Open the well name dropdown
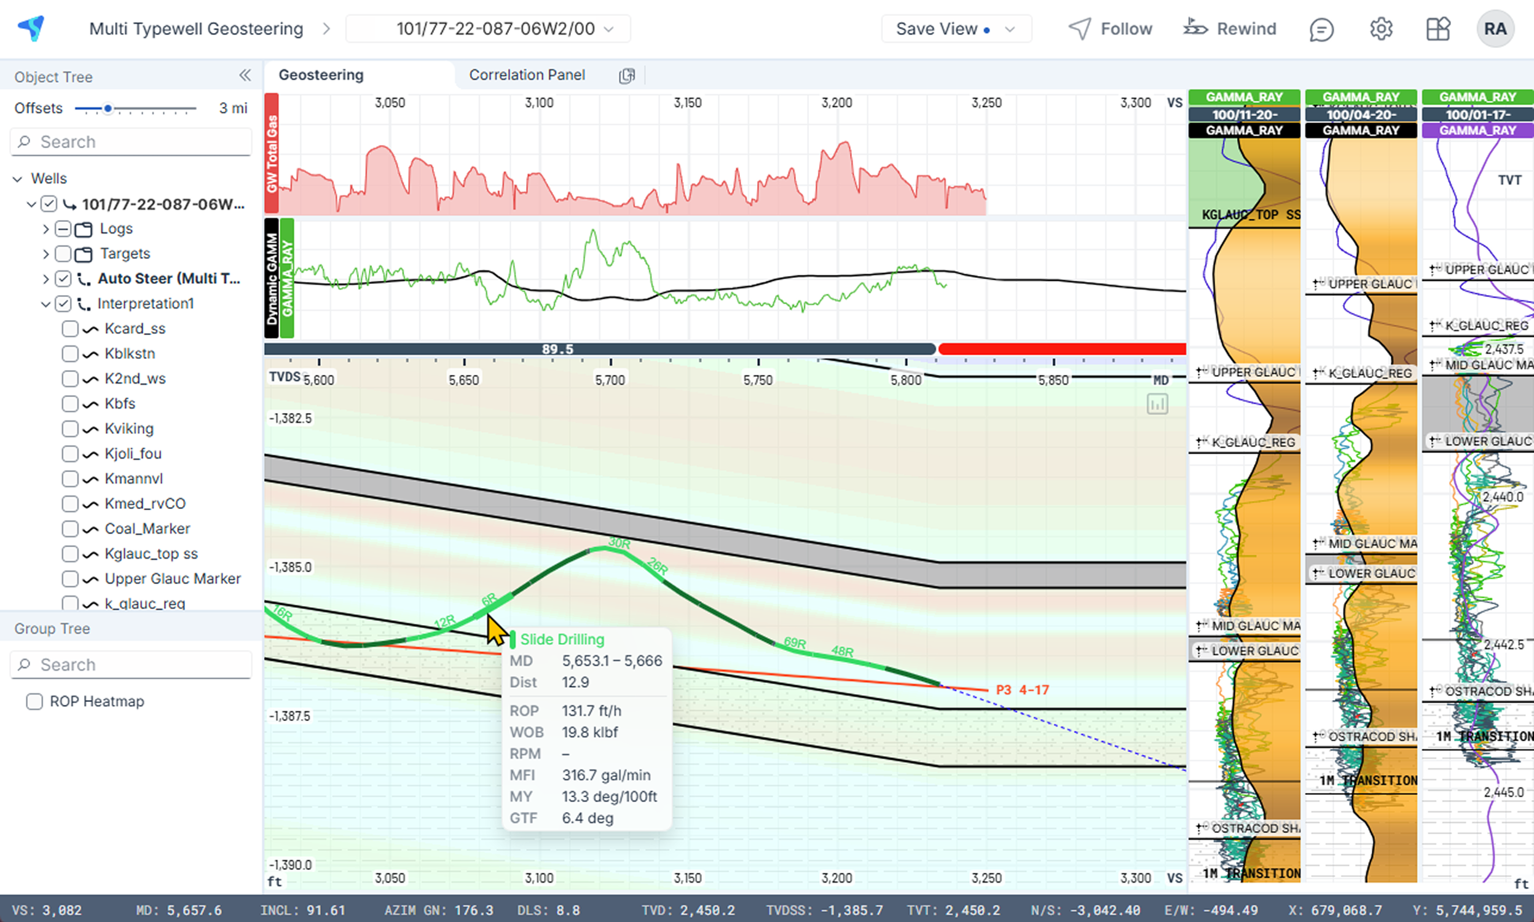The image size is (1534, 922). point(487,30)
